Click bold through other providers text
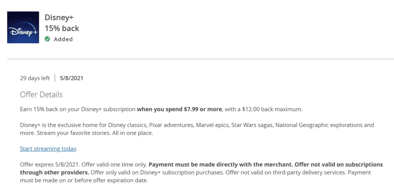Viewport: 394px width, 189px height. pyautogui.click(x=54, y=173)
